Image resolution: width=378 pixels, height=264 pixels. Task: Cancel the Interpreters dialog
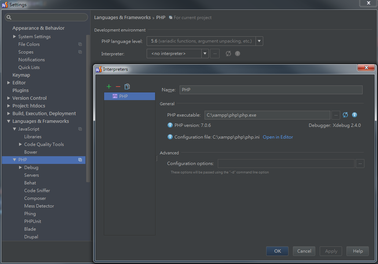[304, 251]
